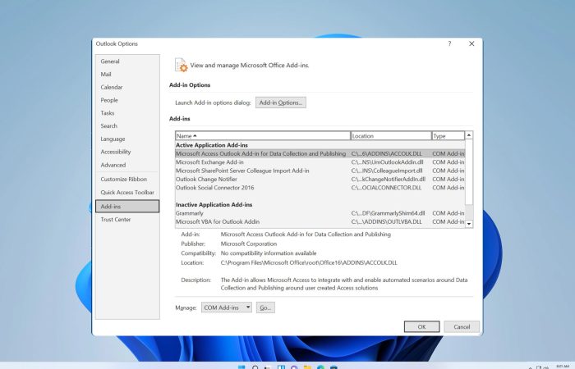The height and width of the screenshot is (369, 575).
Task: Open the Trust Center category
Action: [x=127, y=219]
